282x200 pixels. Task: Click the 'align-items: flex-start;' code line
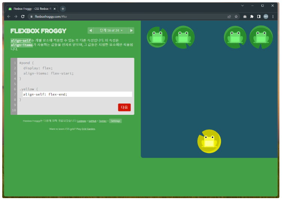click(48, 73)
